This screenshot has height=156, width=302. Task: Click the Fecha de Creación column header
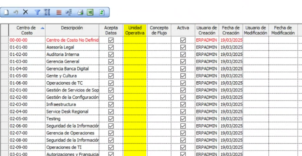231,30
